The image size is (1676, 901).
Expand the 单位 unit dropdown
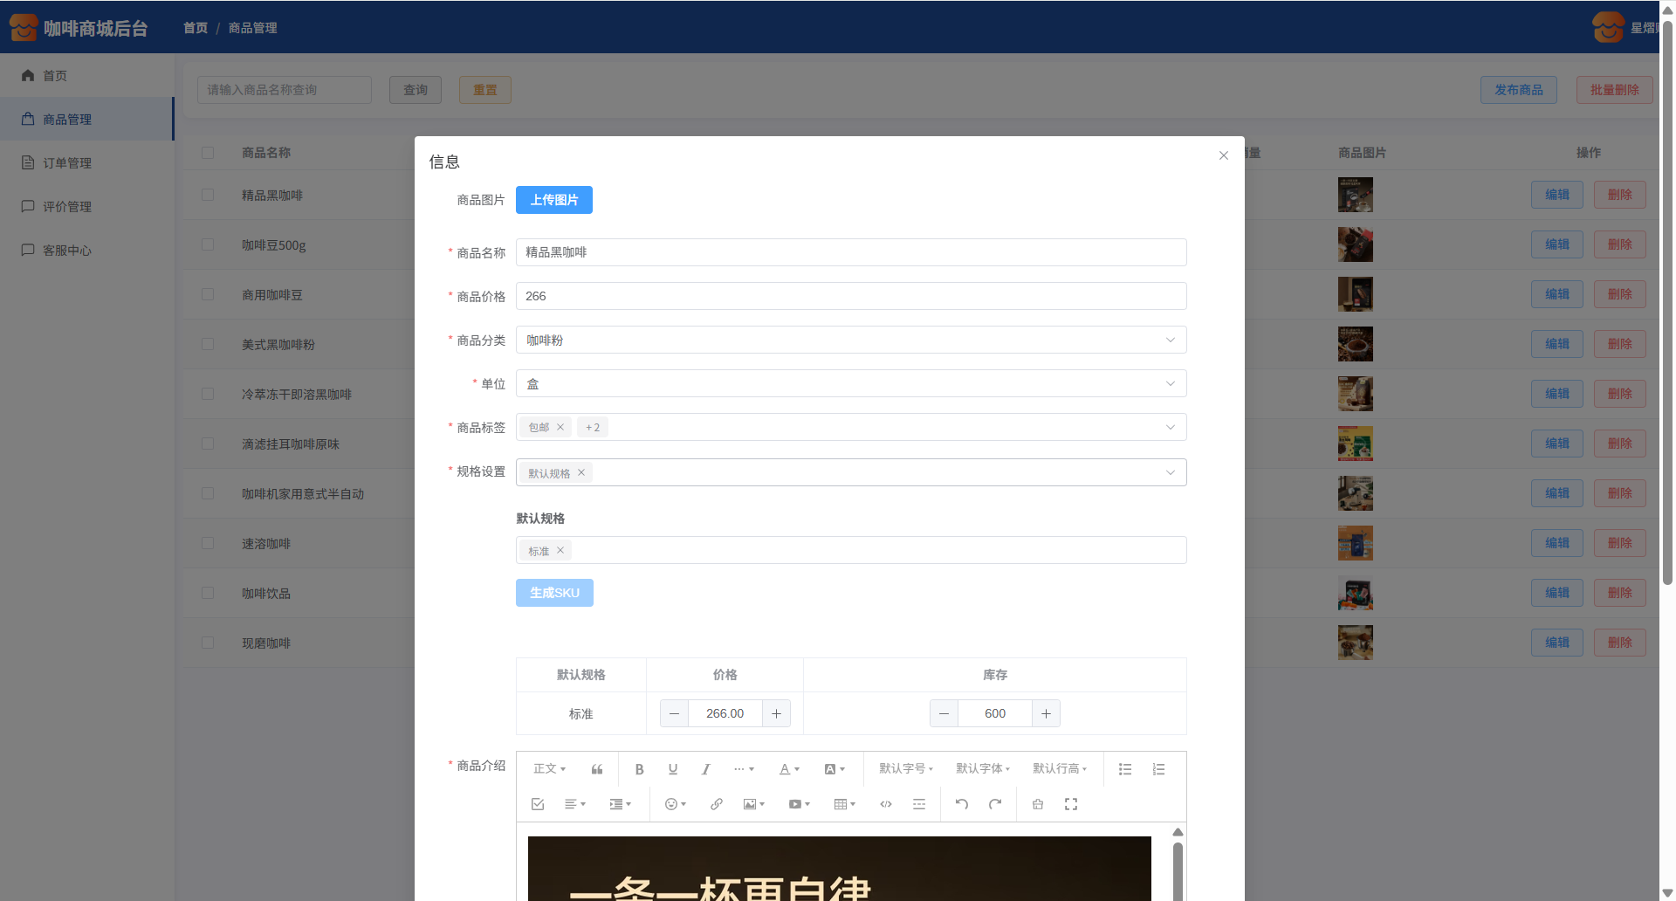[x=850, y=383]
